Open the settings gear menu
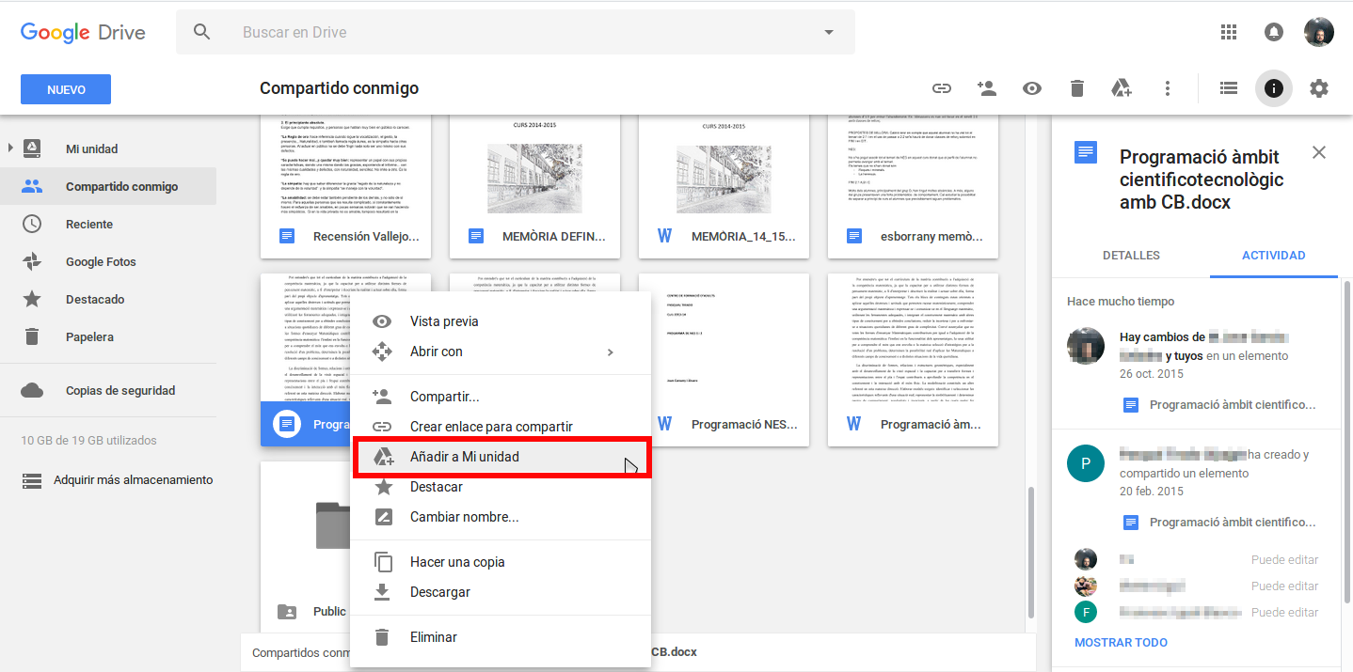Image resolution: width=1353 pixels, height=672 pixels. [1319, 88]
